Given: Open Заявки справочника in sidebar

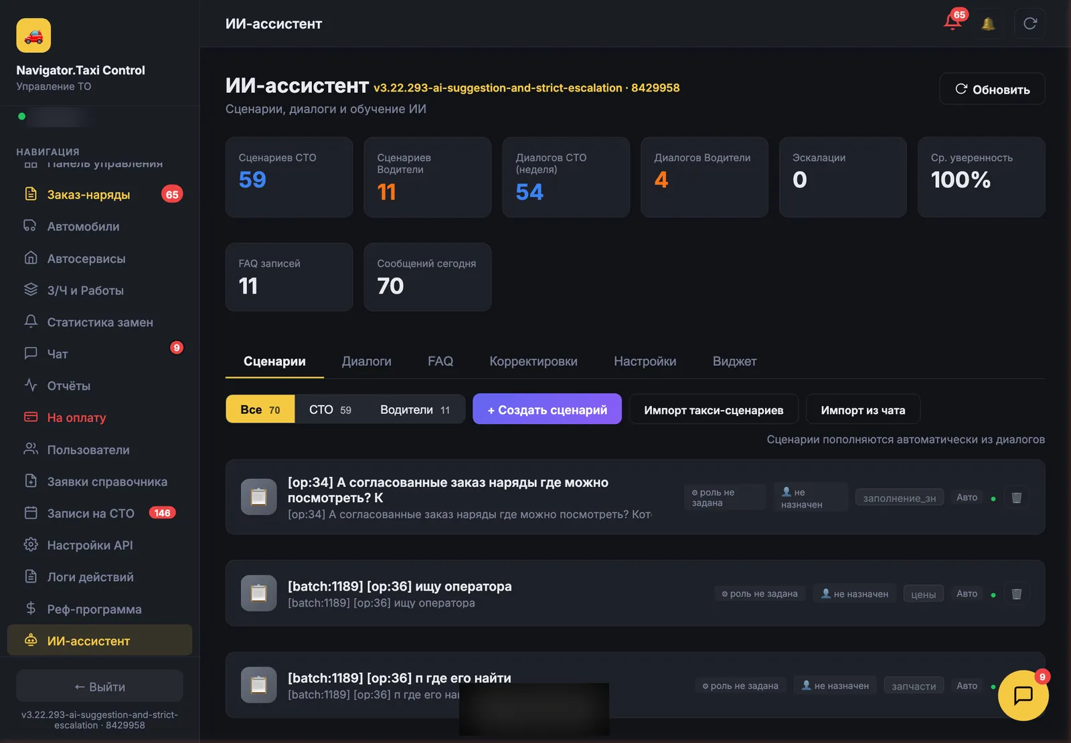Looking at the screenshot, I should 99,482.
